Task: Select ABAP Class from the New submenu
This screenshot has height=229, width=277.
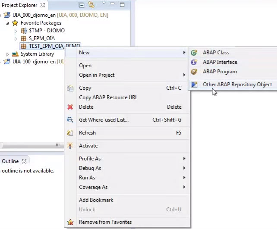Action: pos(216,53)
